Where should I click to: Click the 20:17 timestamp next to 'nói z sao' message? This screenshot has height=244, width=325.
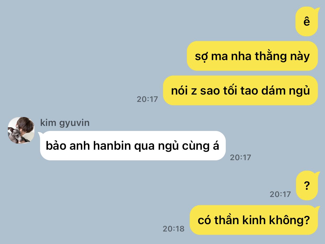pyautogui.click(x=147, y=99)
